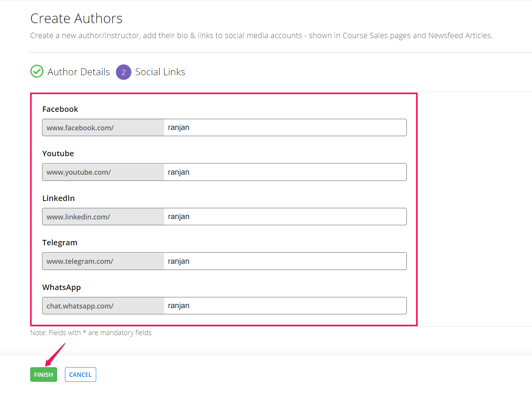
Task: Click the www.telegram.com/ prefix text
Action: [80, 261]
